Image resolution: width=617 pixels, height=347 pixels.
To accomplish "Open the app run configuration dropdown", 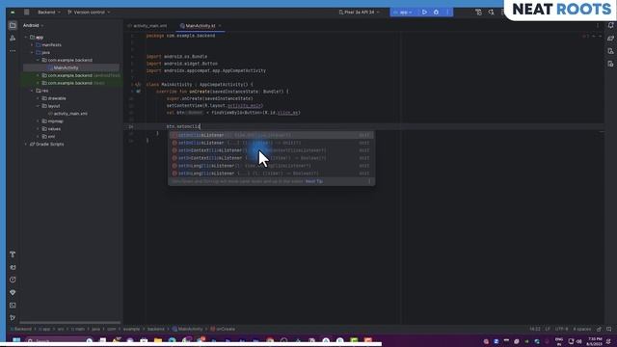I will [x=403, y=13].
